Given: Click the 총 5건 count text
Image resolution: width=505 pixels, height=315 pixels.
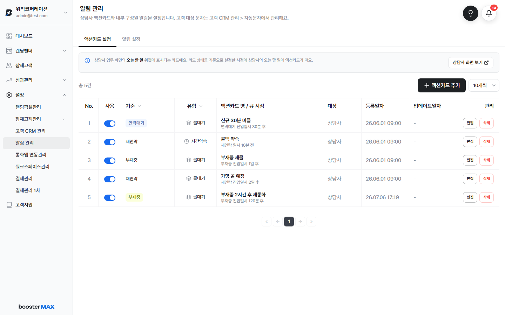Looking at the screenshot, I should (85, 85).
